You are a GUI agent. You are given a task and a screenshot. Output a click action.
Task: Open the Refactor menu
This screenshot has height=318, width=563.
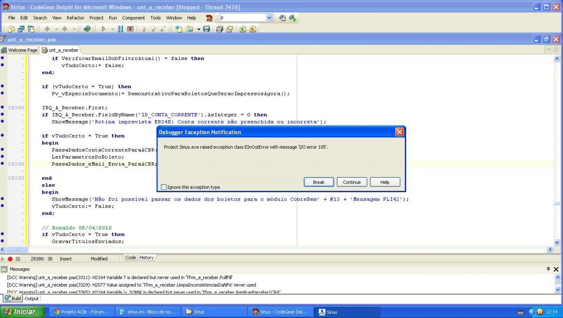point(75,18)
